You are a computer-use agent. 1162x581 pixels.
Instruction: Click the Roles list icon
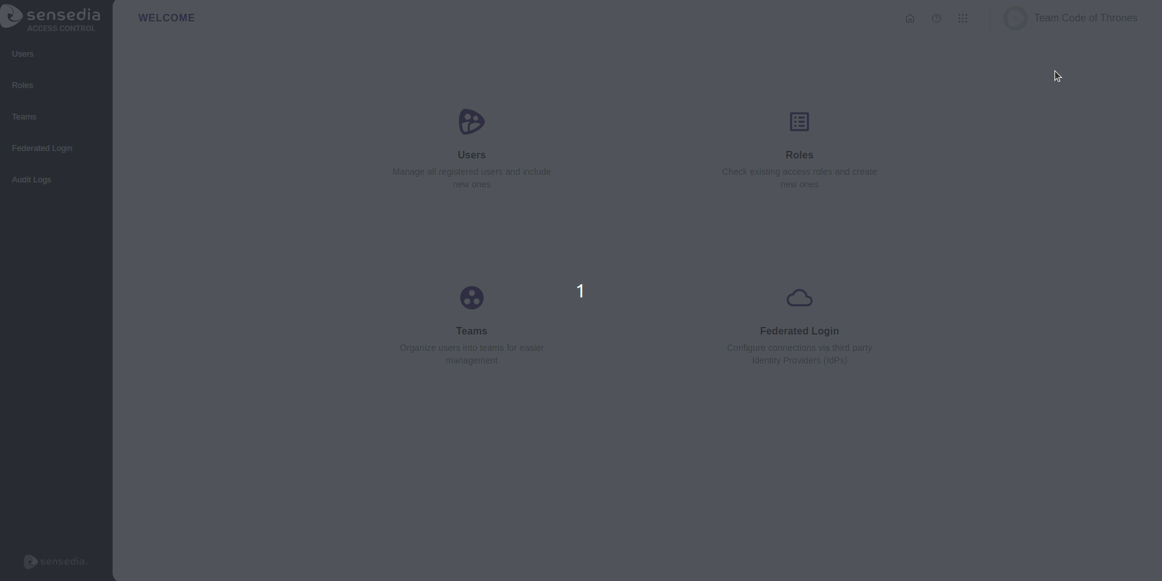click(x=799, y=121)
